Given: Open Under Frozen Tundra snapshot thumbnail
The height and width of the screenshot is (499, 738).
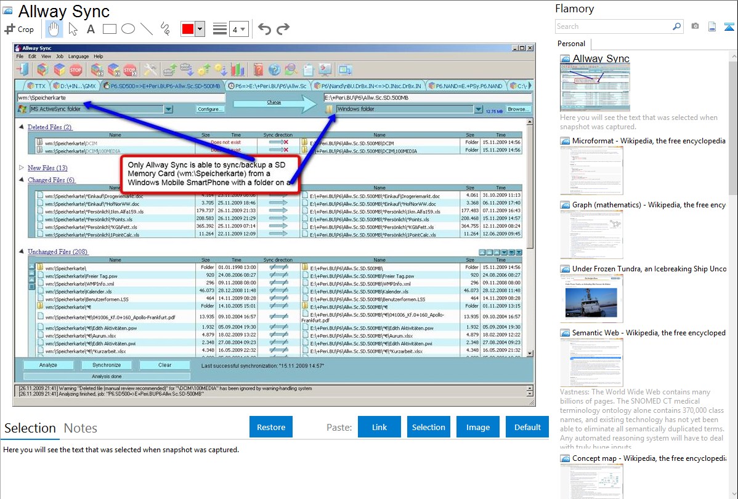Looking at the screenshot, I should pos(591,298).
